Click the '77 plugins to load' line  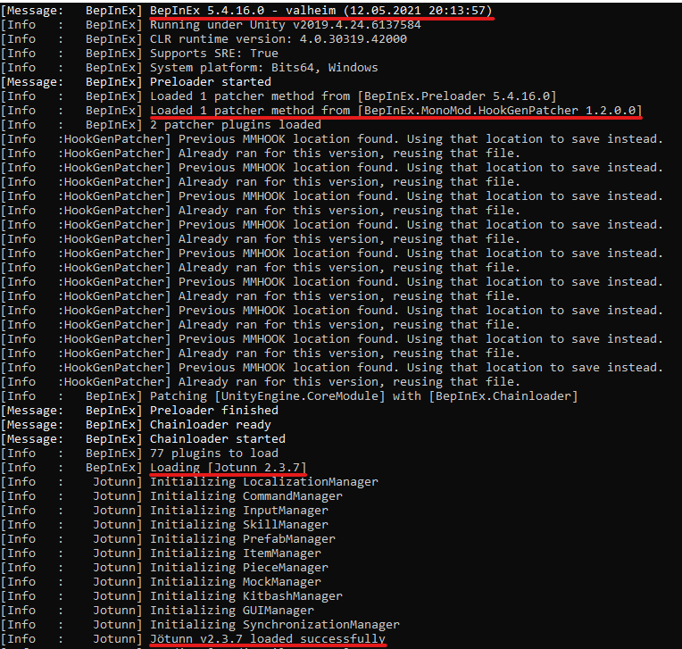[x=214, y=453]
